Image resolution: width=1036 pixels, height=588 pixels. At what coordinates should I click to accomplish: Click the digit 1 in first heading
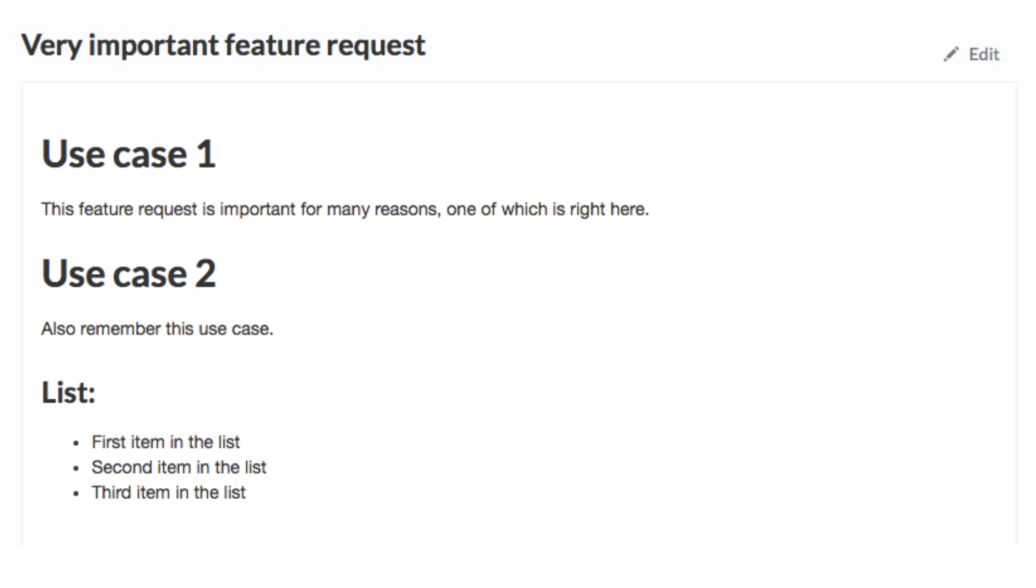click(206, 154)
